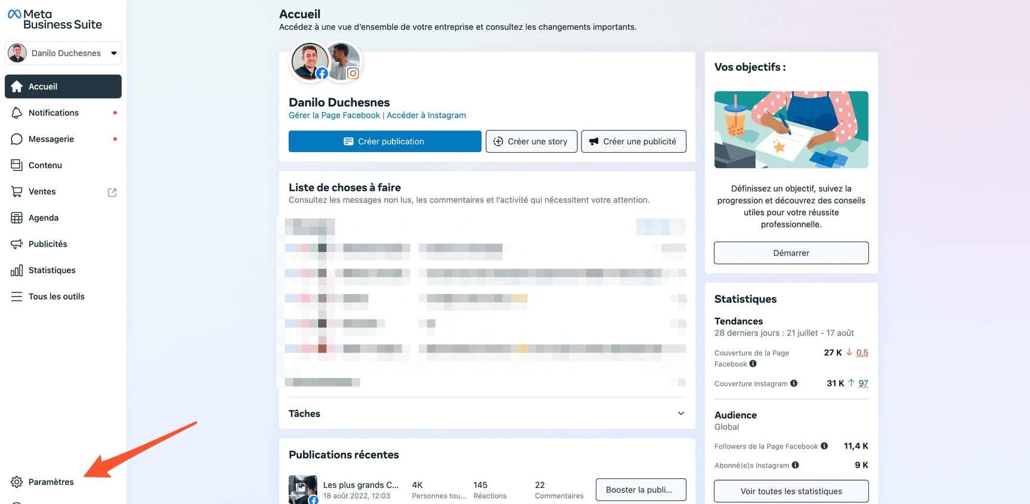Click the Tendances subheading in Statistiques
Image resolution: width=1030 pixels, height=504 pixels.
pos(738,321)
